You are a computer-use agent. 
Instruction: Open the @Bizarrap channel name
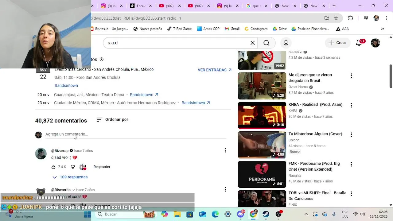tap(60, 151)
